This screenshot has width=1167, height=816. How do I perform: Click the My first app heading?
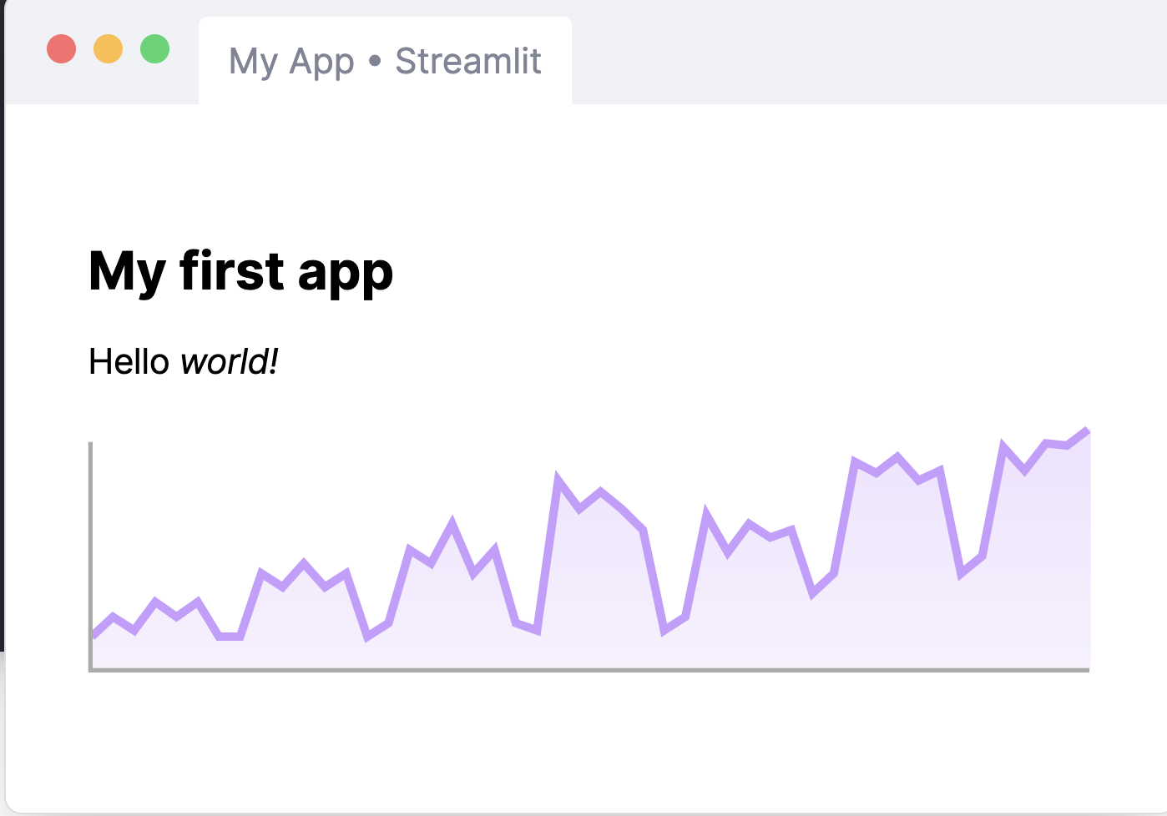click(x=240, y=272)
